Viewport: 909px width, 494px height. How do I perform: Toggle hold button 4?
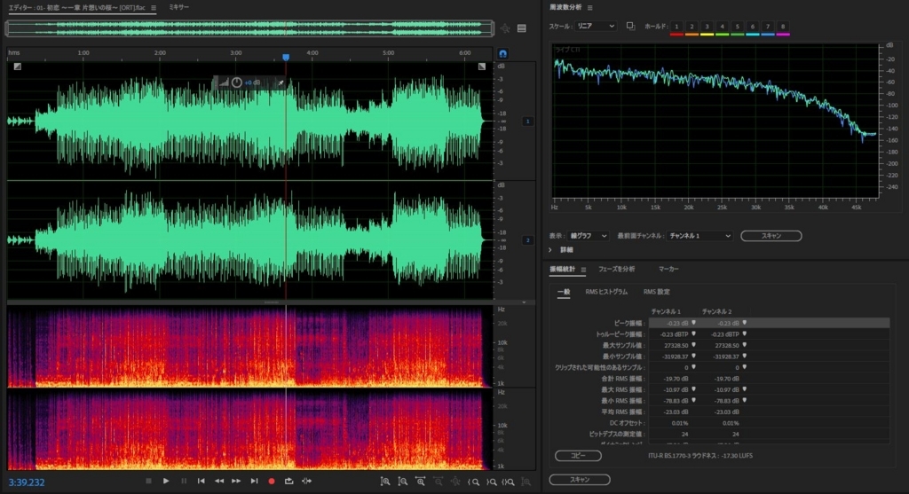pos(722,27)
